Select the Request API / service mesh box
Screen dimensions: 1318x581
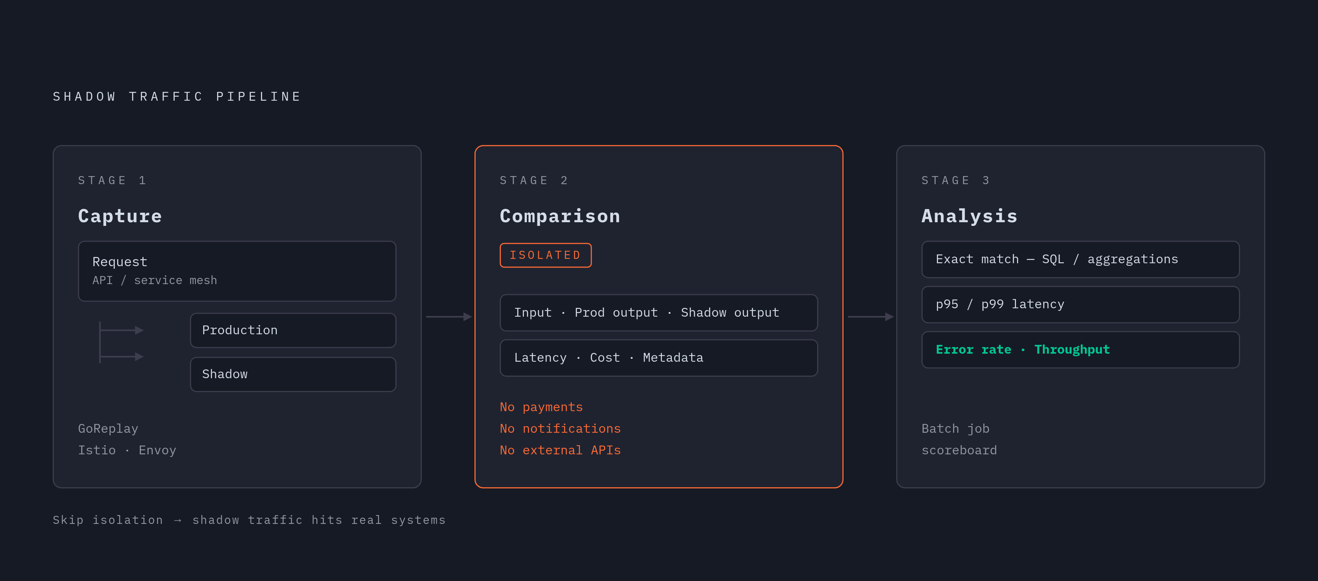pyautogui.click(x=237, y=271)
